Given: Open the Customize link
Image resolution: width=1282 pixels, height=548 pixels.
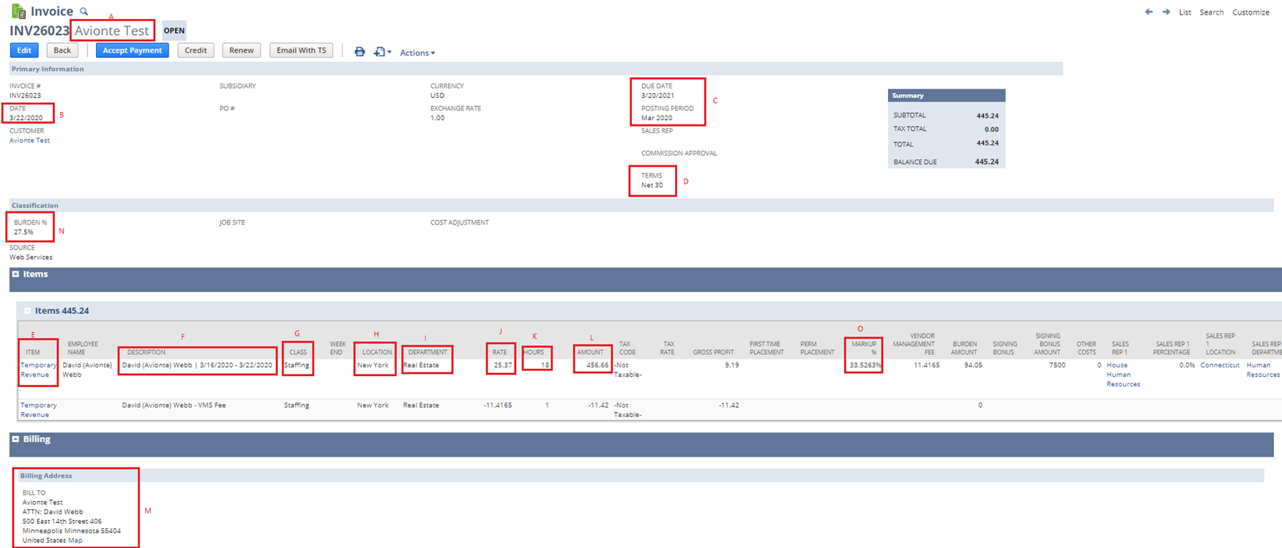Looking at the screenshot, I should point(1251,12).
